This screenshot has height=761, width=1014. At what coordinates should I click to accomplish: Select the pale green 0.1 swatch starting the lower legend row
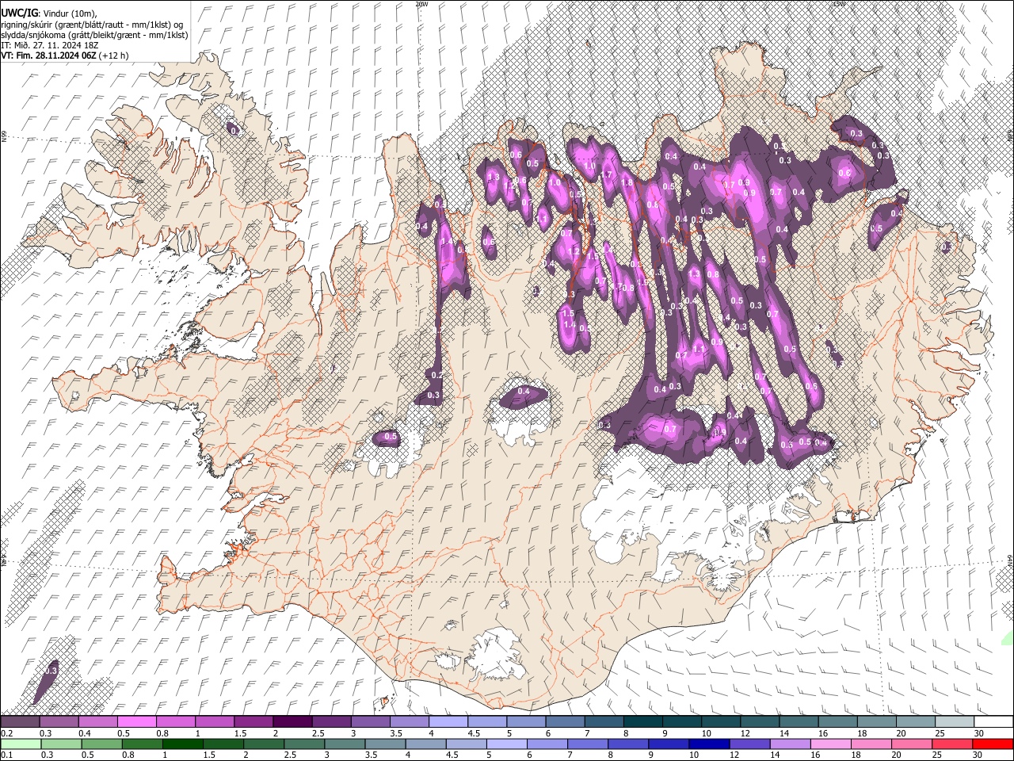pyautogui.click(x=20, y=744)
